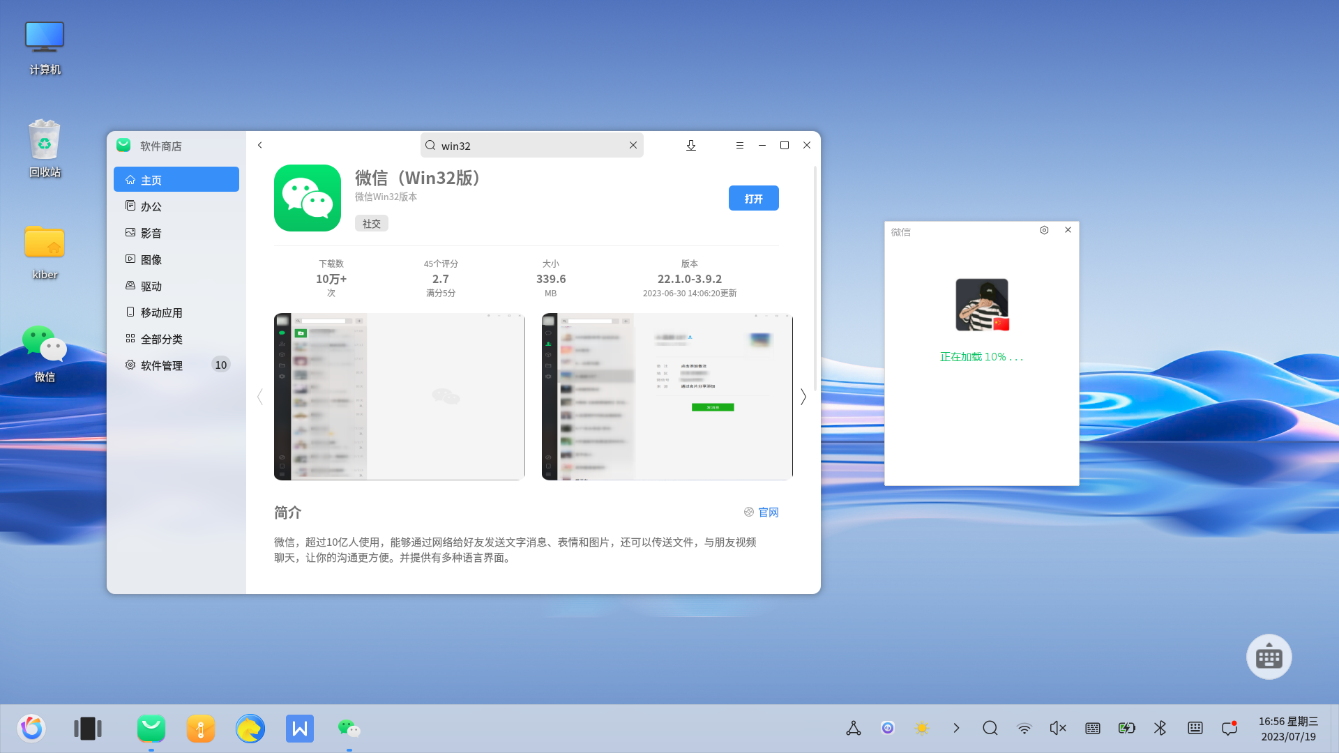
Task: Switch to 微信 via taskbar icon
Action: coord(349,729)
